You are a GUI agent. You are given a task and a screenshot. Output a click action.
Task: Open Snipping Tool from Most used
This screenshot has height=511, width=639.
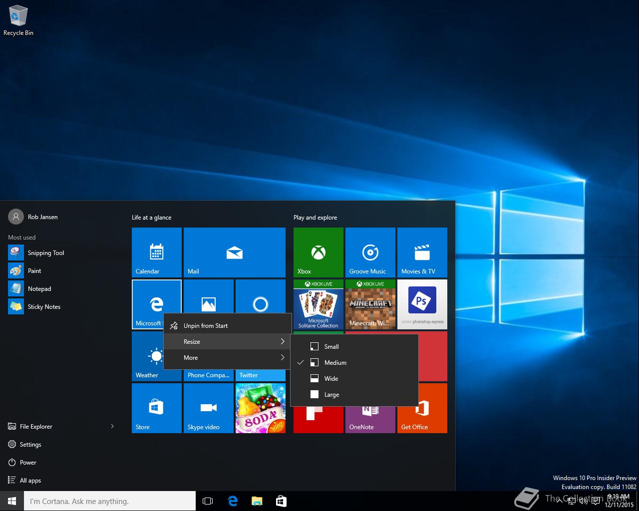coord(62,253)
